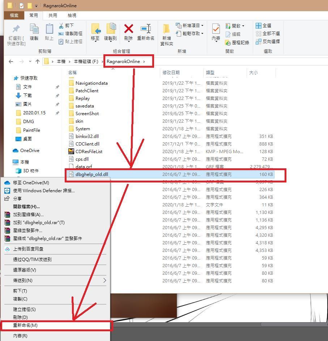Screen dimensions: 328x341
Task: Switch to the 共用 ribbon tab
Action: coord(53,16)
